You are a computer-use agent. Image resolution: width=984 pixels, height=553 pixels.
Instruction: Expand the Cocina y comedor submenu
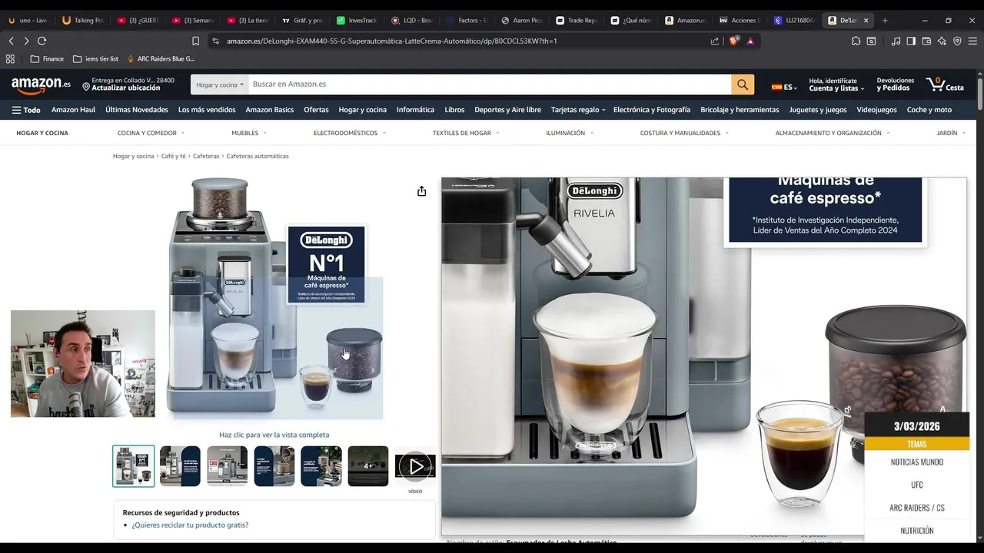pos(151,133)
